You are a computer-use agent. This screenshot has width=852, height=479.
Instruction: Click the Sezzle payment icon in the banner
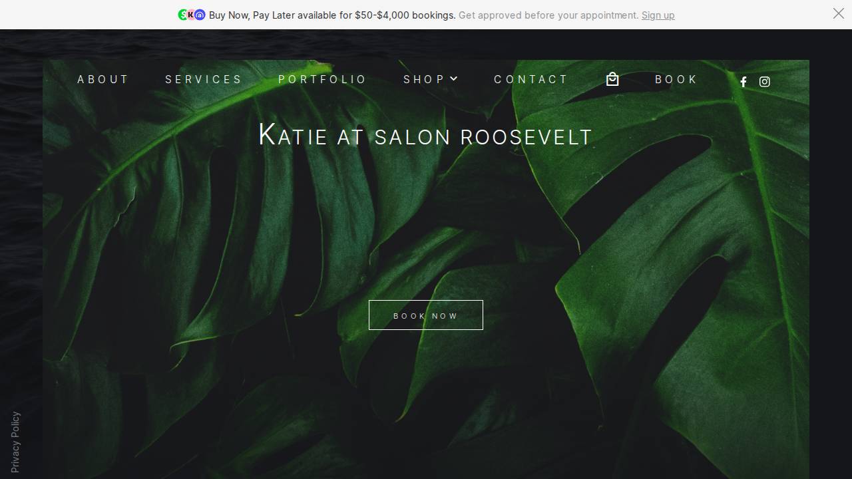[x=182, y=15]
